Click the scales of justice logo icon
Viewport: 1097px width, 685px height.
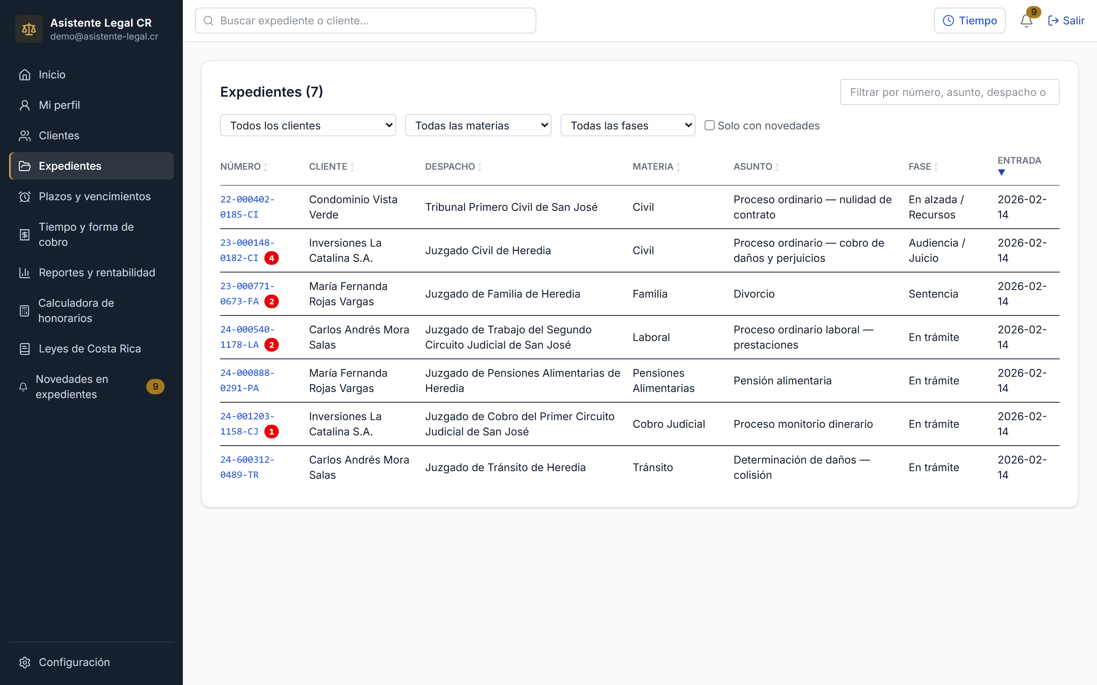(x=29, y=29)
